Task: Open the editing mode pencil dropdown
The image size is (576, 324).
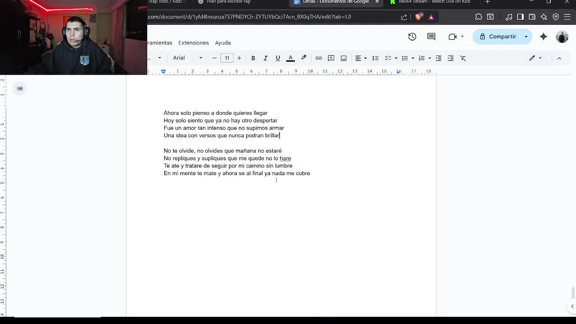Action: pyautogui.click(x=535, y=58)
